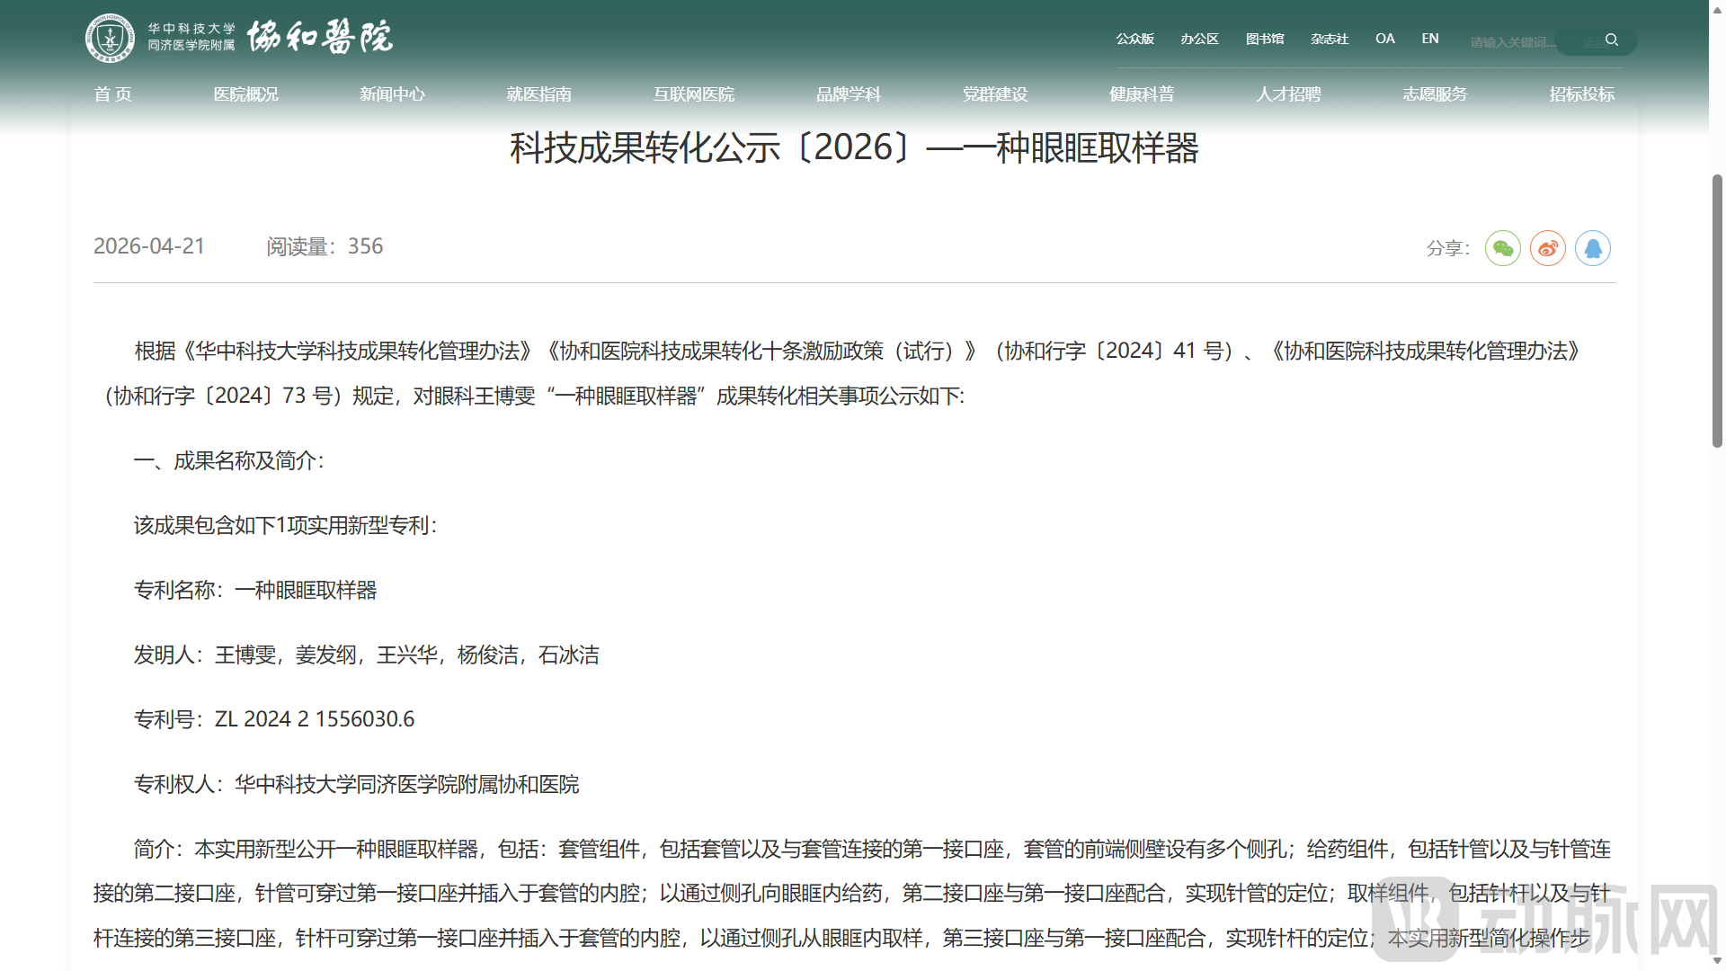Open the 互联网医院 menu item

[694, 94]
